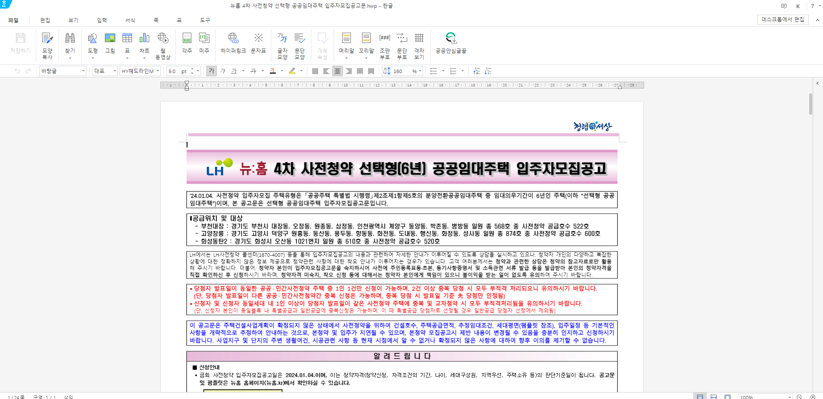Open numbered list dropdown arrow
The height and width of the screenshot is (399, 823).
coord(463,71)
